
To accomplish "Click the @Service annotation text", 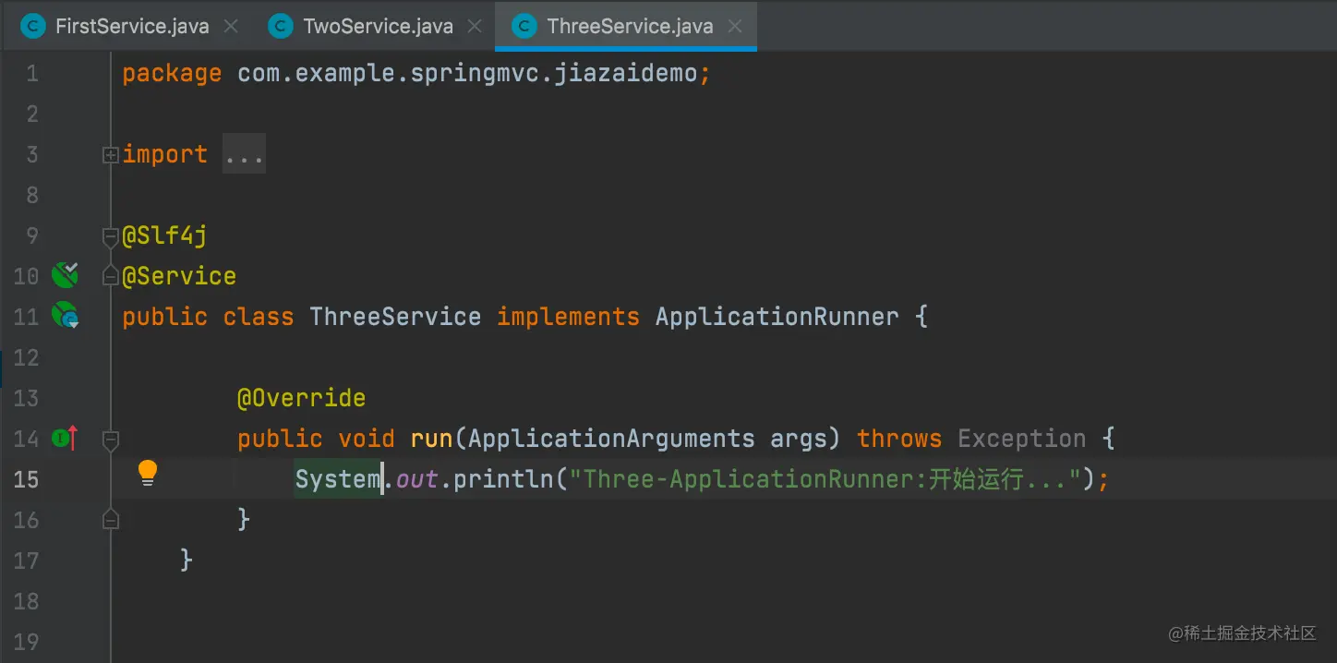I will pyautogui.click(x=179, y=276).
